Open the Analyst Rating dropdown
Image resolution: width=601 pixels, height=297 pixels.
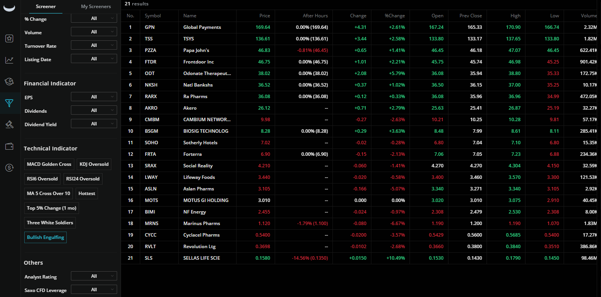(x=94, y=276)
